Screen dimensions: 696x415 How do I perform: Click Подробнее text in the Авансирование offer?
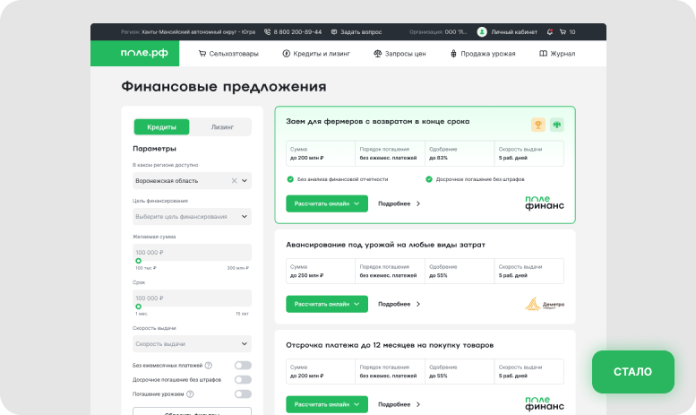click(x=394, y=304)
